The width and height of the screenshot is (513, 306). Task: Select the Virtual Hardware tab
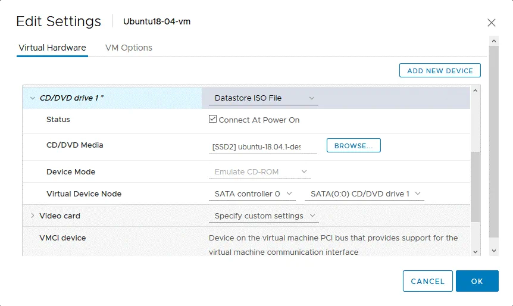tap(52, 48)
